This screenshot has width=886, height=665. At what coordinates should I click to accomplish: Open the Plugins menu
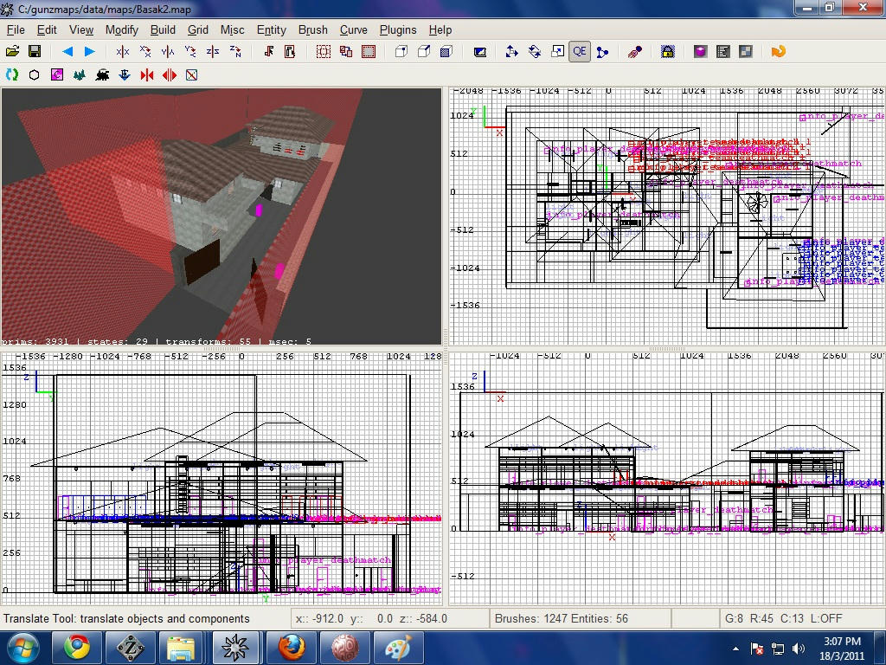pos(398,29)
